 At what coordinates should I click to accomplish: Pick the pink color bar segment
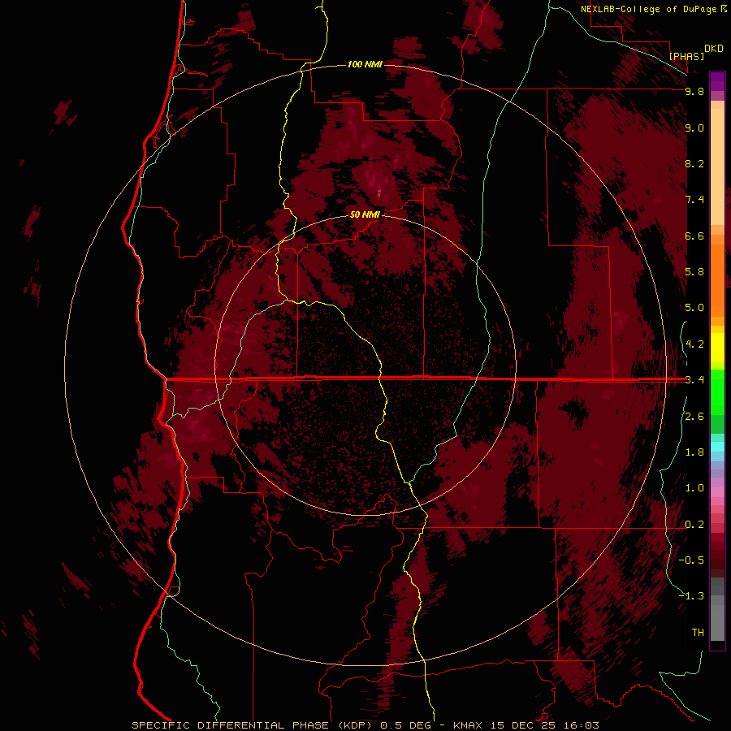pos(717,492)
